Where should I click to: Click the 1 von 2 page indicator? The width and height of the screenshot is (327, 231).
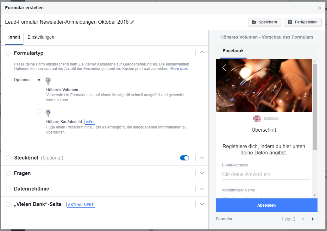tap(288, 219)
